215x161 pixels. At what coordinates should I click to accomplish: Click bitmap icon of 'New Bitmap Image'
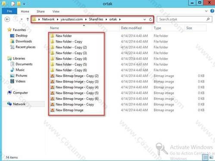coord(53,110)
